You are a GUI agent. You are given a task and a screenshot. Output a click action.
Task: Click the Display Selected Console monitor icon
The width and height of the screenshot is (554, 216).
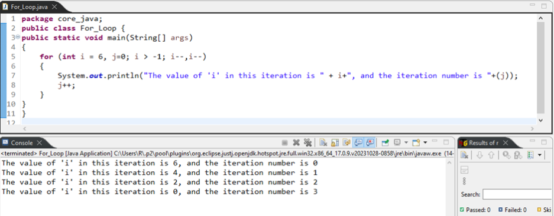[397, 142]
